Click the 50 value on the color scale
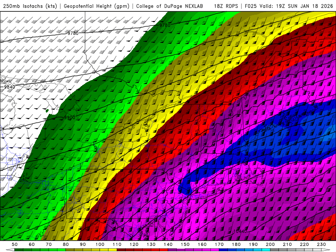336x252 pixels. [15, 244]
